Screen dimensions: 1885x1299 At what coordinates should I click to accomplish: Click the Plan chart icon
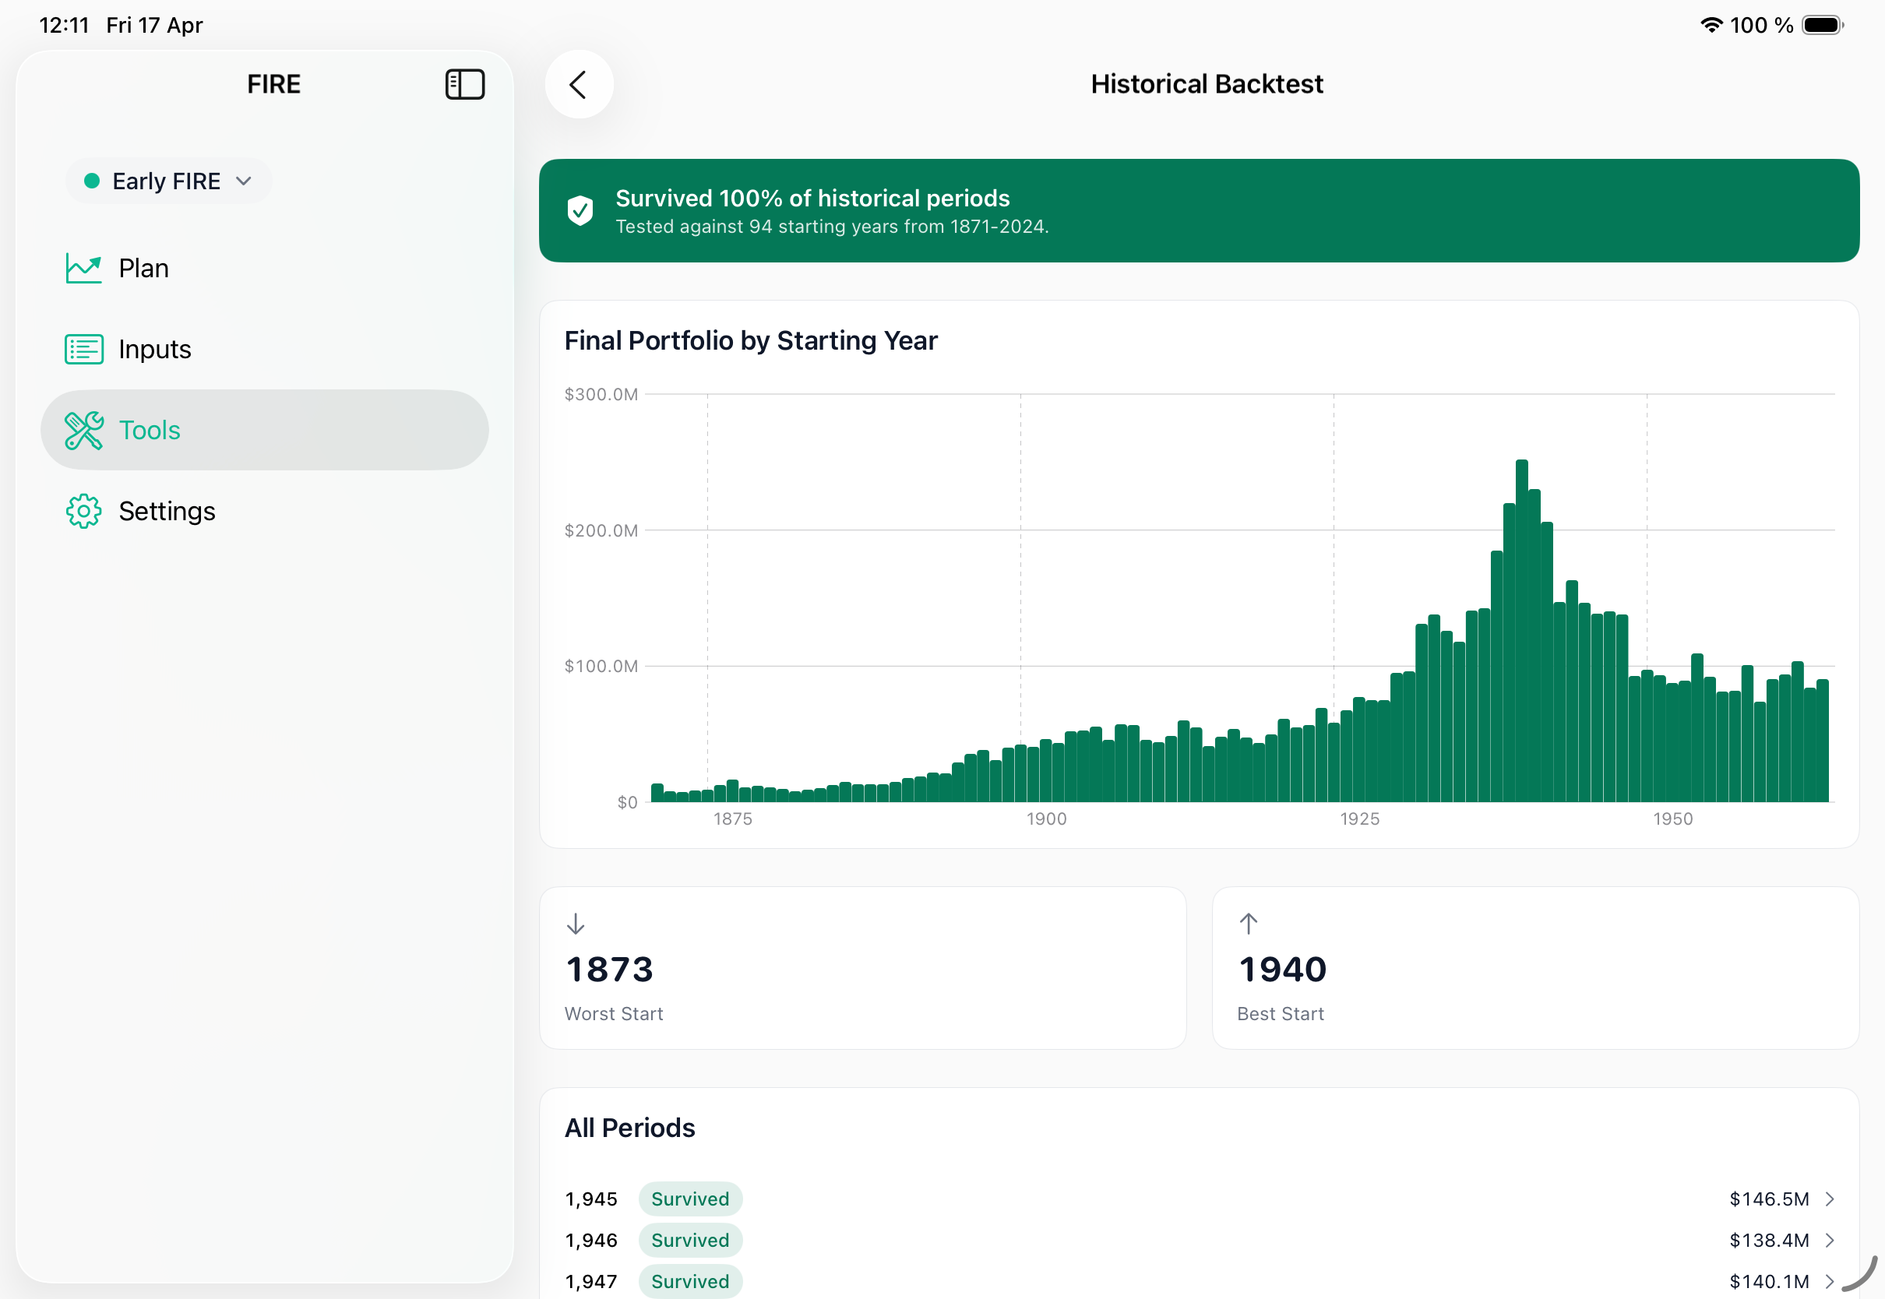tap(83, 268)
